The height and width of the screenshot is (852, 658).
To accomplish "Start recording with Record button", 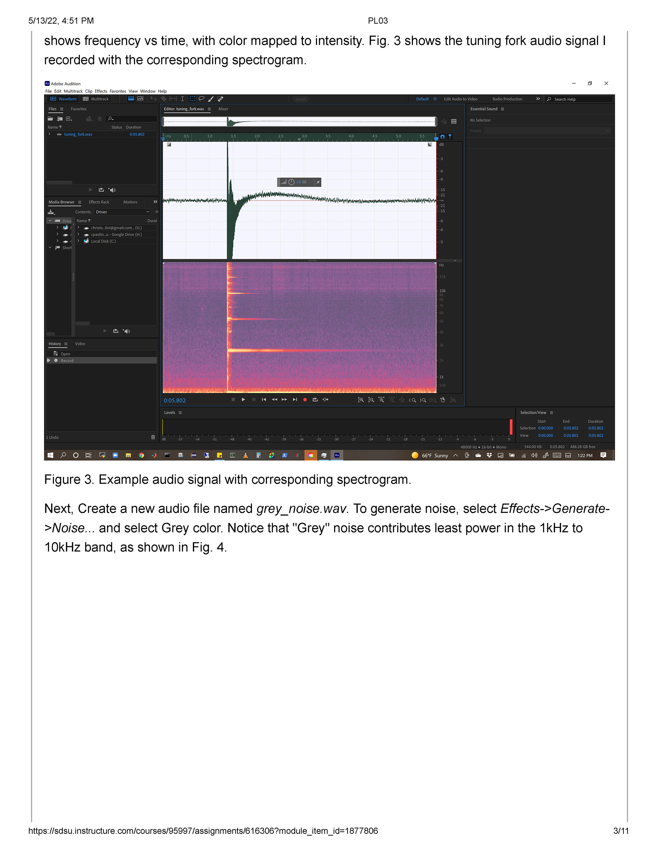I will (x=305, y=400).
